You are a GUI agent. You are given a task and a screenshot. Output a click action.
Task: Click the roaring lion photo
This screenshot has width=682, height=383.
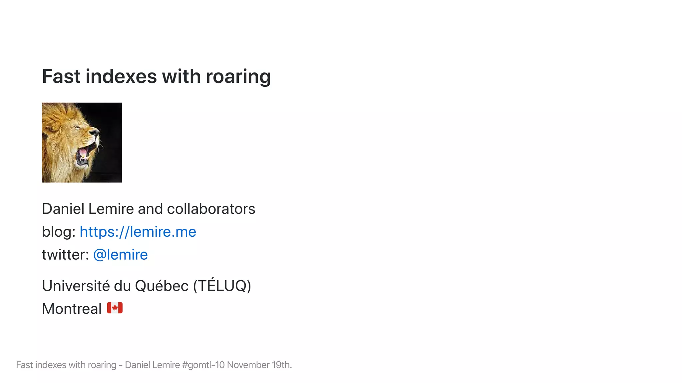pyautogui.click(x=82, y=142)
